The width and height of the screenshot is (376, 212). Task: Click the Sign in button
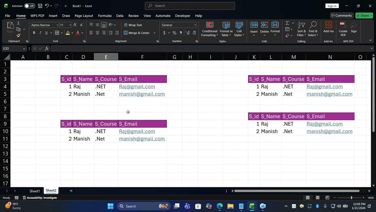click(x=332, y=6)
